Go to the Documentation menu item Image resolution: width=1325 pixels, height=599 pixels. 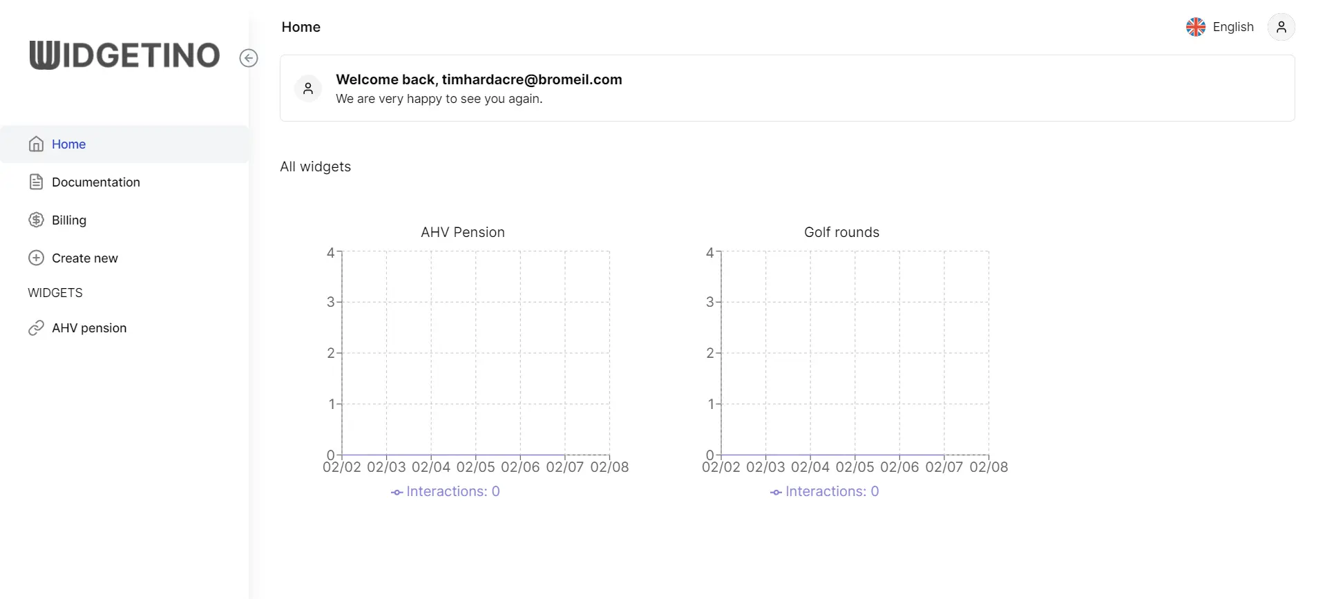[x=96, y=182]
